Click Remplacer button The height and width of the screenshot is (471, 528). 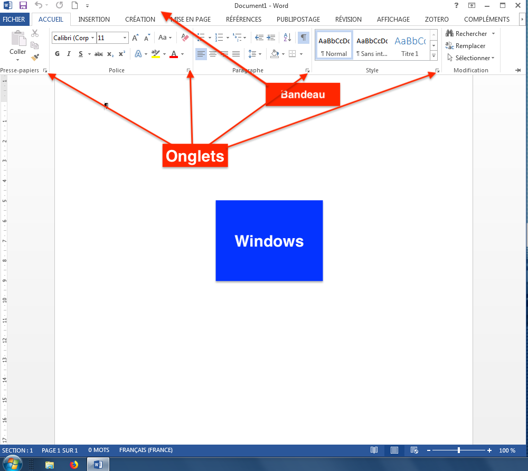click(x=465, y=46)
